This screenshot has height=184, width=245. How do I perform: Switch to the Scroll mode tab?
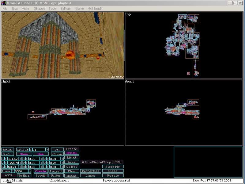tap(40, 175)
